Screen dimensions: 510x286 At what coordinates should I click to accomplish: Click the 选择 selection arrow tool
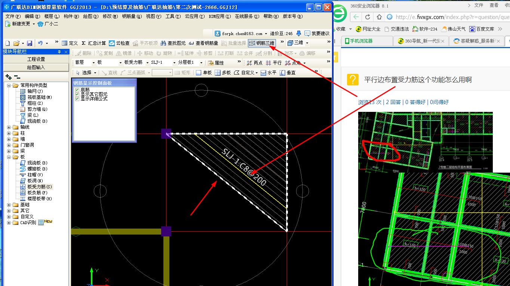coord(84,73)
